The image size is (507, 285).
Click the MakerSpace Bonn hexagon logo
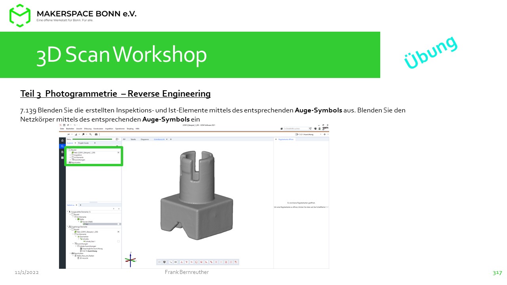point(20,15)
